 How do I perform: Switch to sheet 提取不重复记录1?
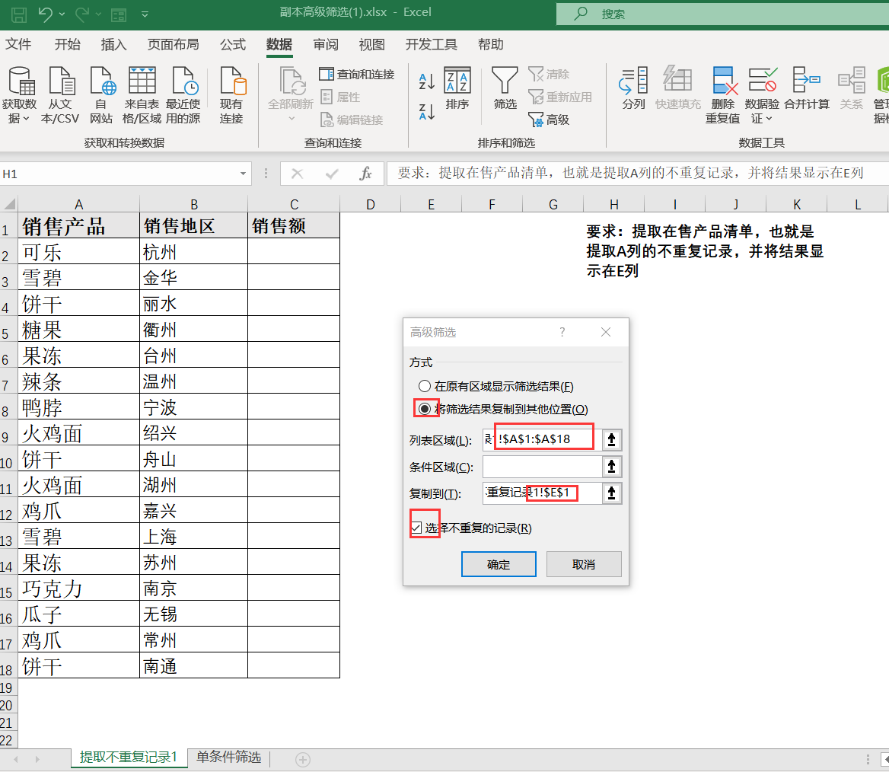129,758
